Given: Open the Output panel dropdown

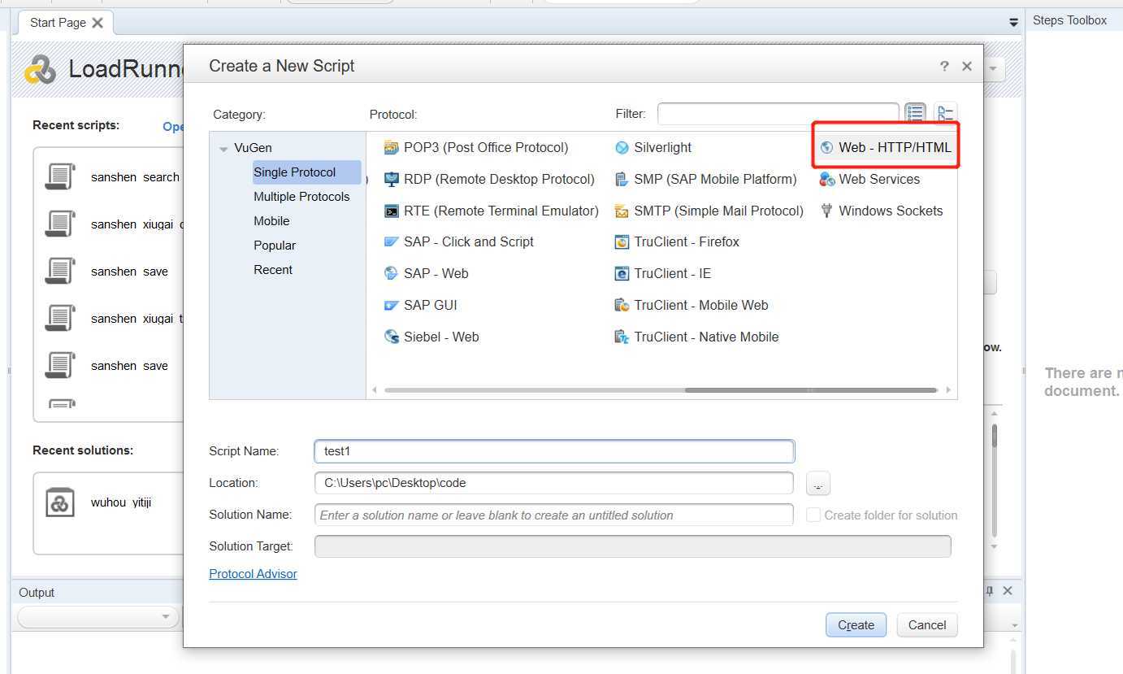Looking at the screenshot, I should point(98,617).
